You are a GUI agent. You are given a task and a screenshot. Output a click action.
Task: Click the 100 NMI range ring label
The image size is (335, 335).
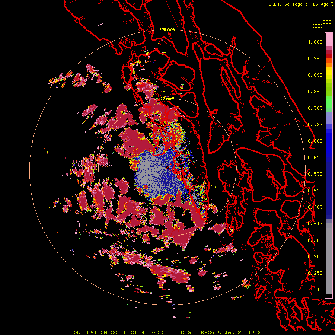(167, 29)
